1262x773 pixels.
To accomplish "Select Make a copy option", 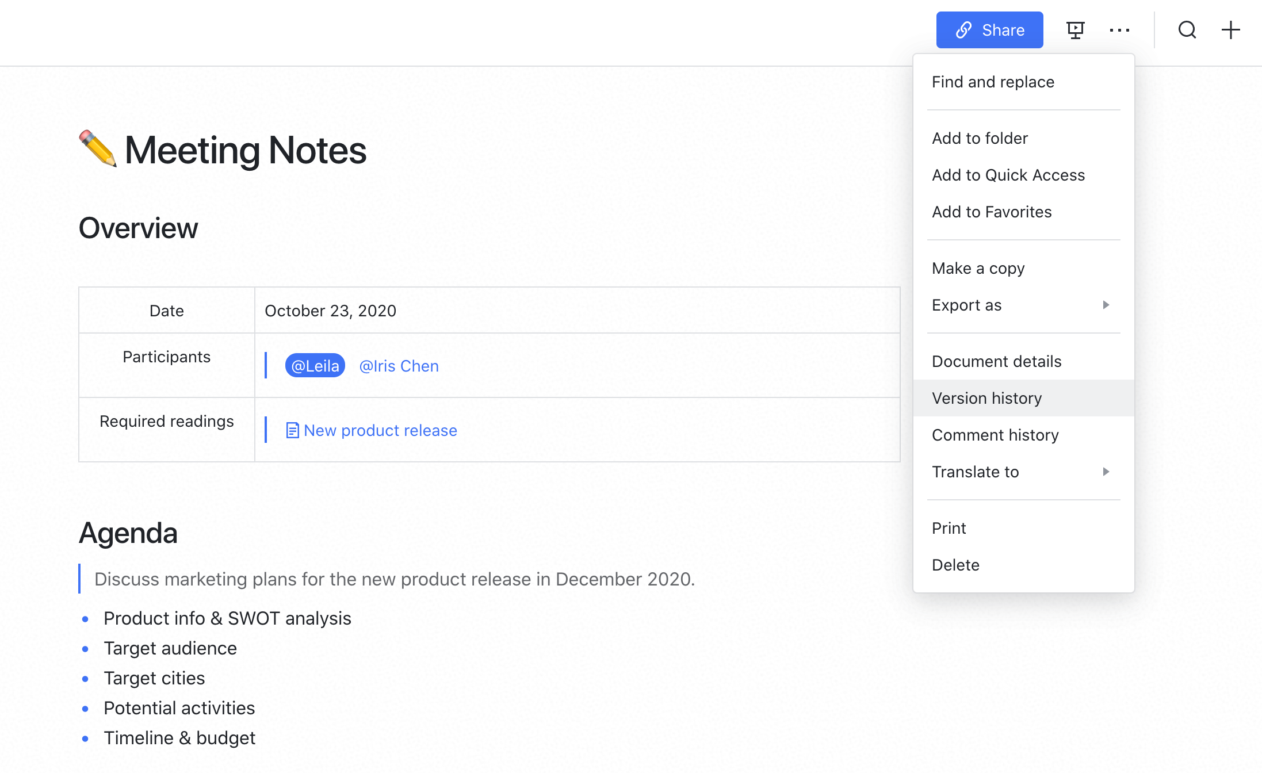I will 978,268.
